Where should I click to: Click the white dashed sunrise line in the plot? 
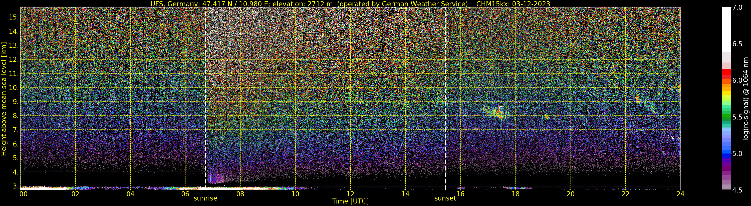point(205,98)
